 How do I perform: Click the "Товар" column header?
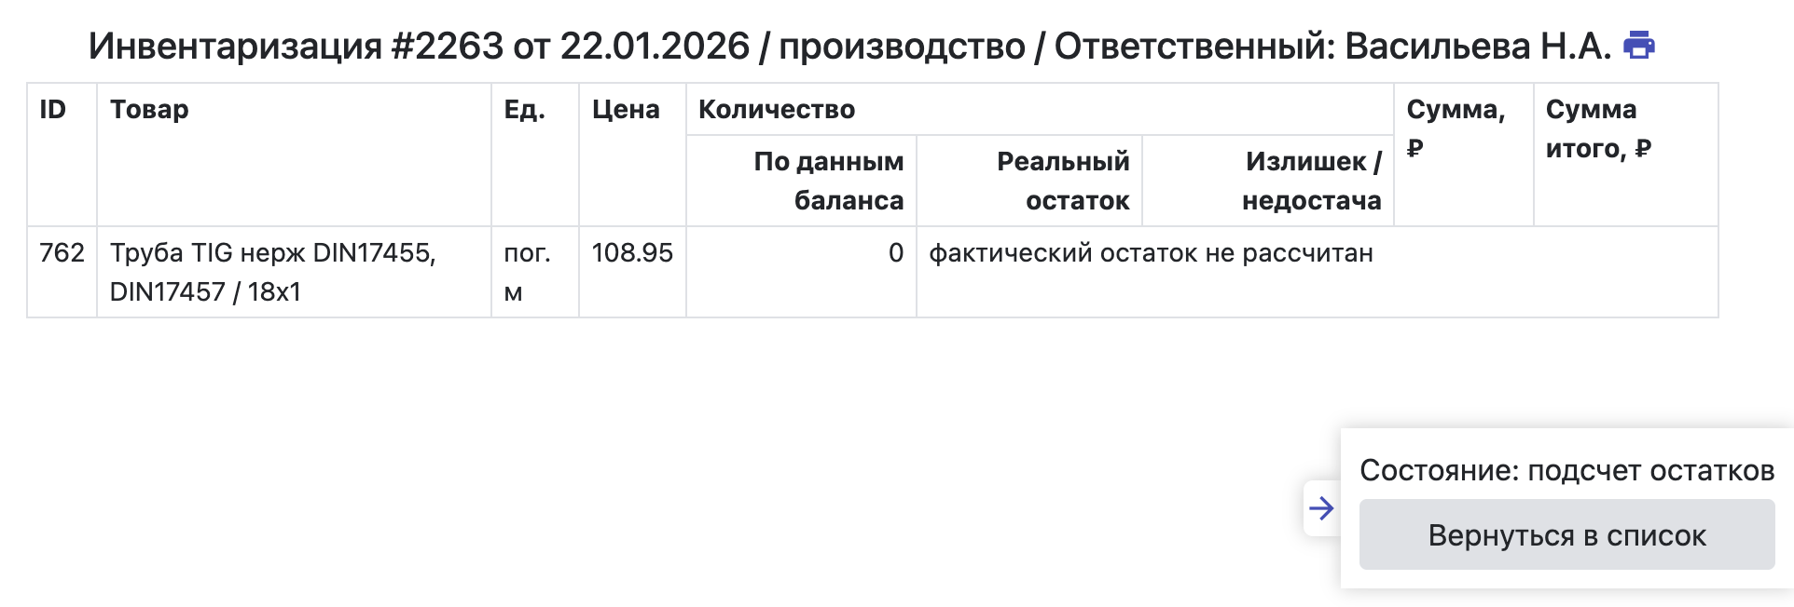click(x=149, y=110)
